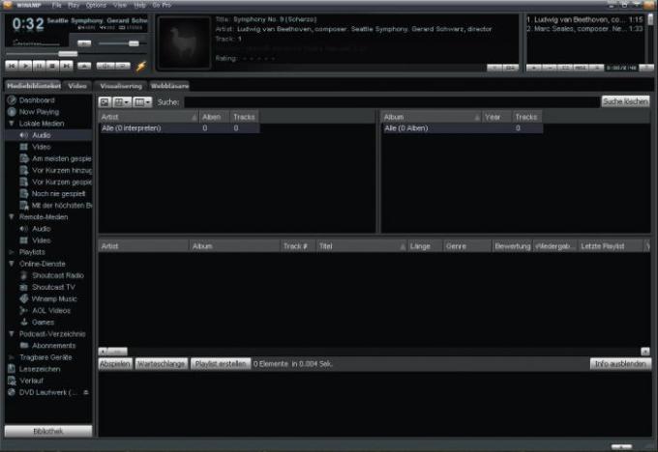Click the Abspielen button
Viewport: 658px width, 452px height.
[x=115, y=363]
